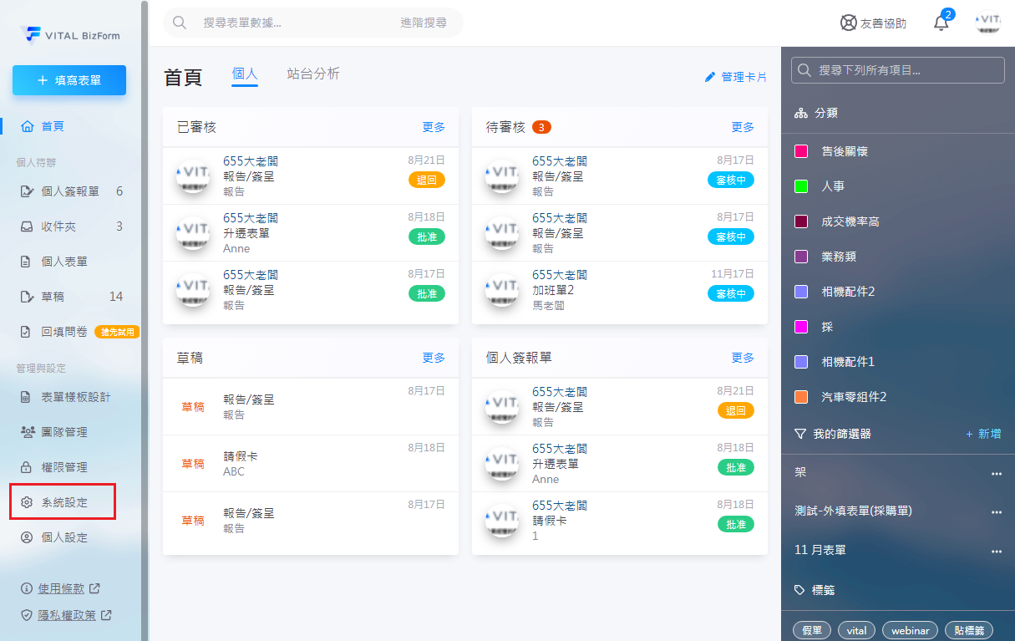Select the 個人 tab
This screenshot has height=641, width=1015.
pos(245,74)
